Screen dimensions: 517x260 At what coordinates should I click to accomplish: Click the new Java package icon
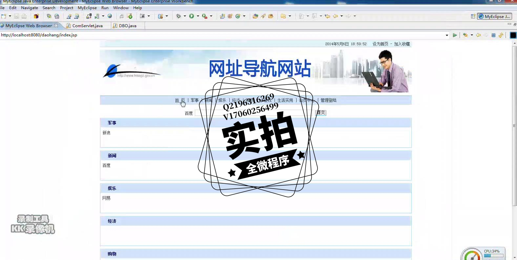pos(230,16)
